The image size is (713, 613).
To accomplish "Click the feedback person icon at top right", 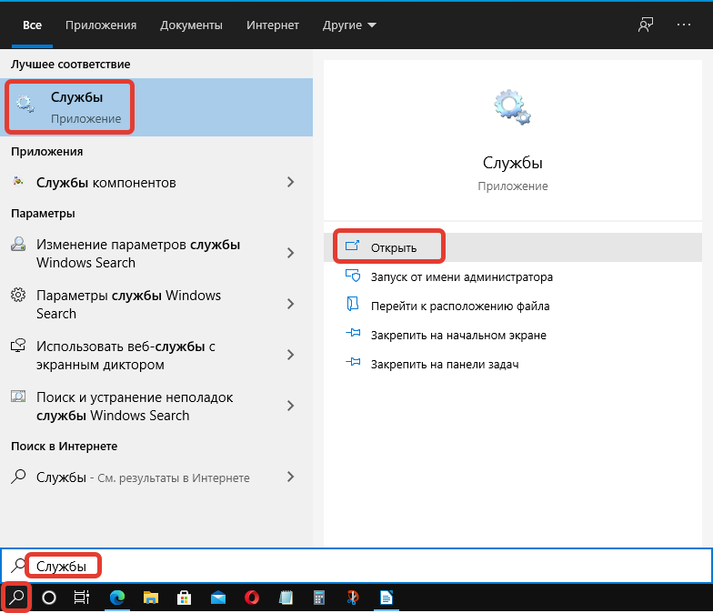I will click(646, 25).
